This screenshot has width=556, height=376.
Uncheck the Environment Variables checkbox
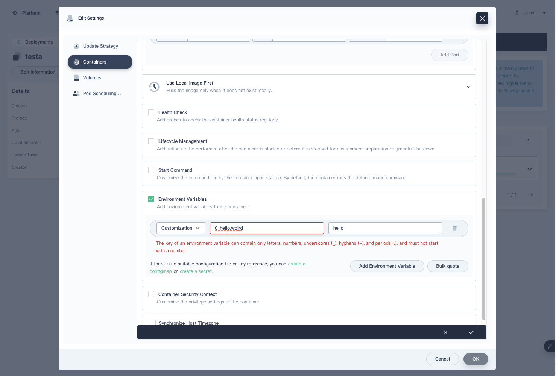click(x=151, y=199)
